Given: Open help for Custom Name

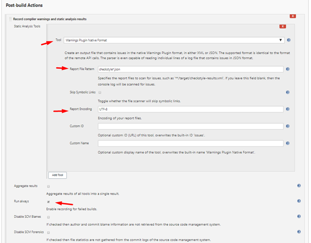Looking at the screenshot, I should tap(287, 143).
